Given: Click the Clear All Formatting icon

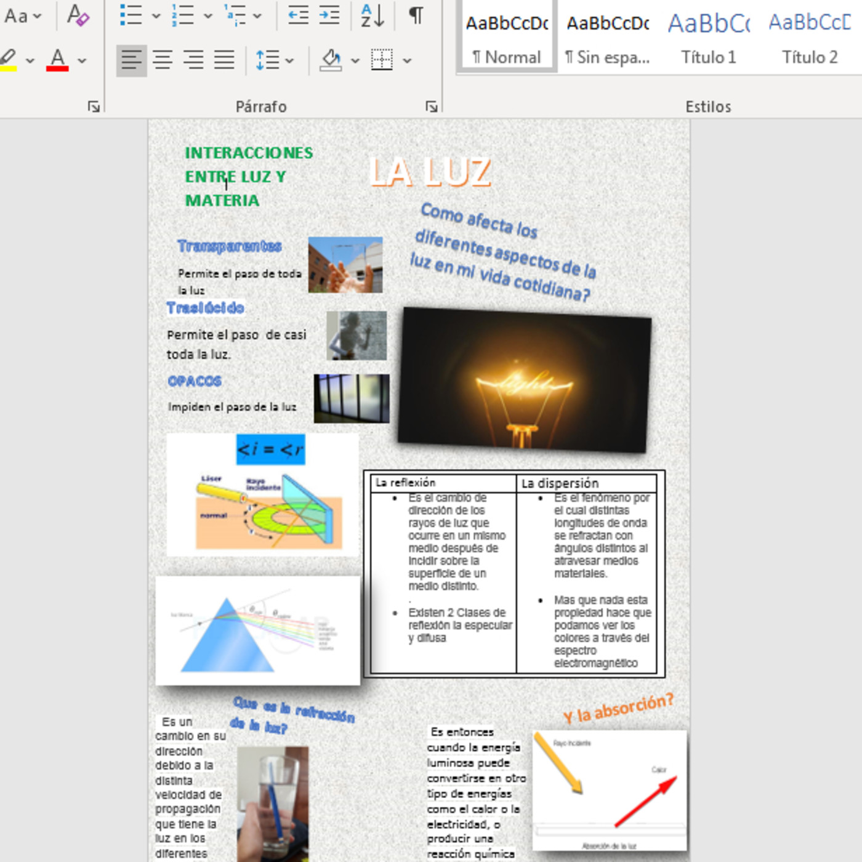Looking at the screenshot, I should [78, 15].
